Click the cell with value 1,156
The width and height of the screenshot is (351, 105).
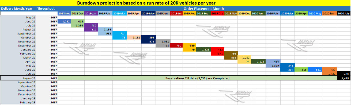click(105, 29)
